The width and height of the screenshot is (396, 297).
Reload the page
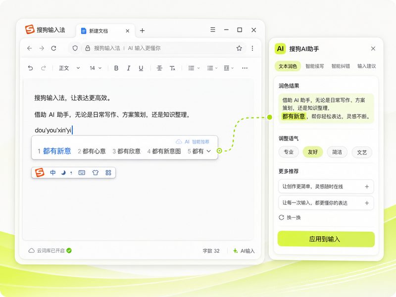54,48
